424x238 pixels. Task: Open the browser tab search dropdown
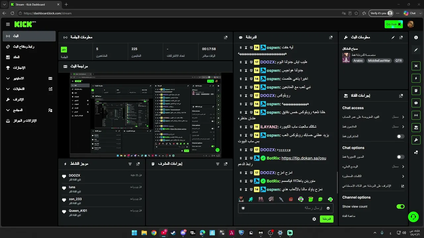tap(4, 5)
